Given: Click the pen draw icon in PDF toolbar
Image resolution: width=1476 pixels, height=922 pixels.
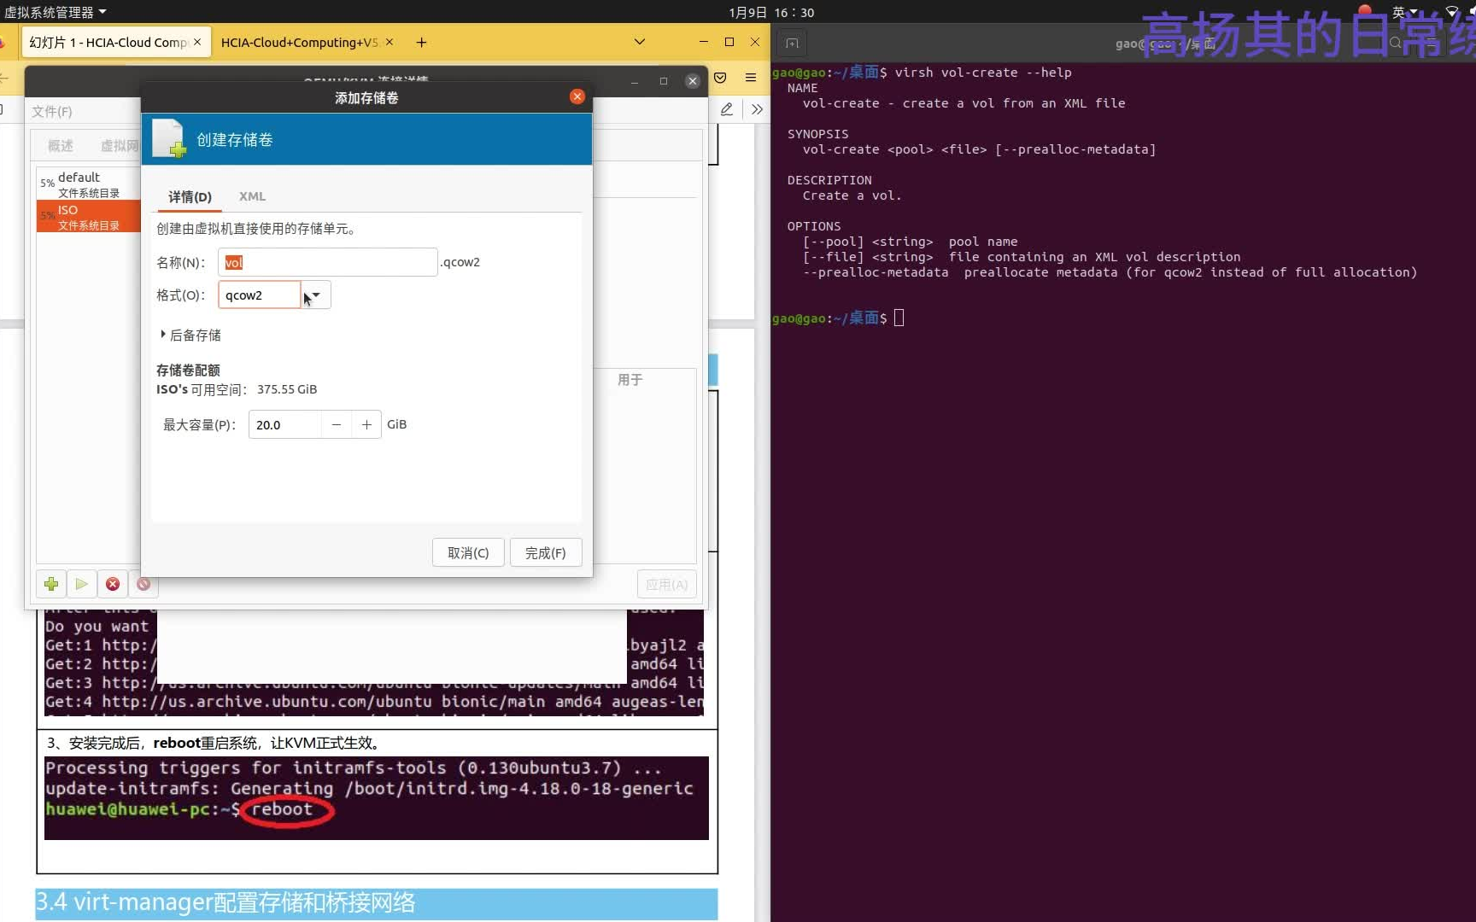Looking at the screenshot, I should tap(727, 109).
